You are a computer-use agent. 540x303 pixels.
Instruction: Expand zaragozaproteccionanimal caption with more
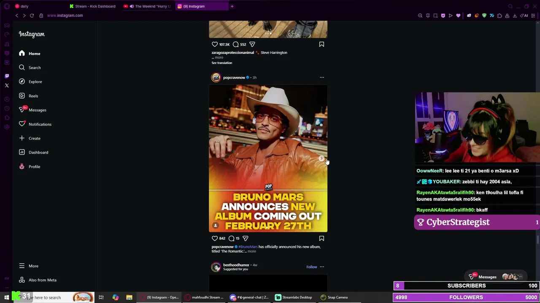[x=219, y=58]
